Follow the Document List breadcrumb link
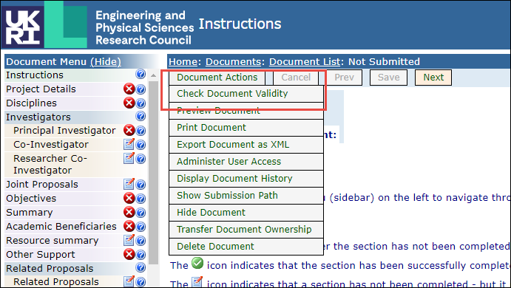Screen dimensions: 511x288 (305, 61)
